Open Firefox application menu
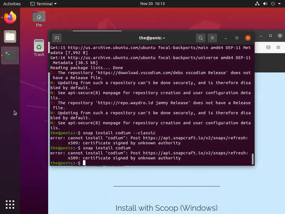 (278, 47)
